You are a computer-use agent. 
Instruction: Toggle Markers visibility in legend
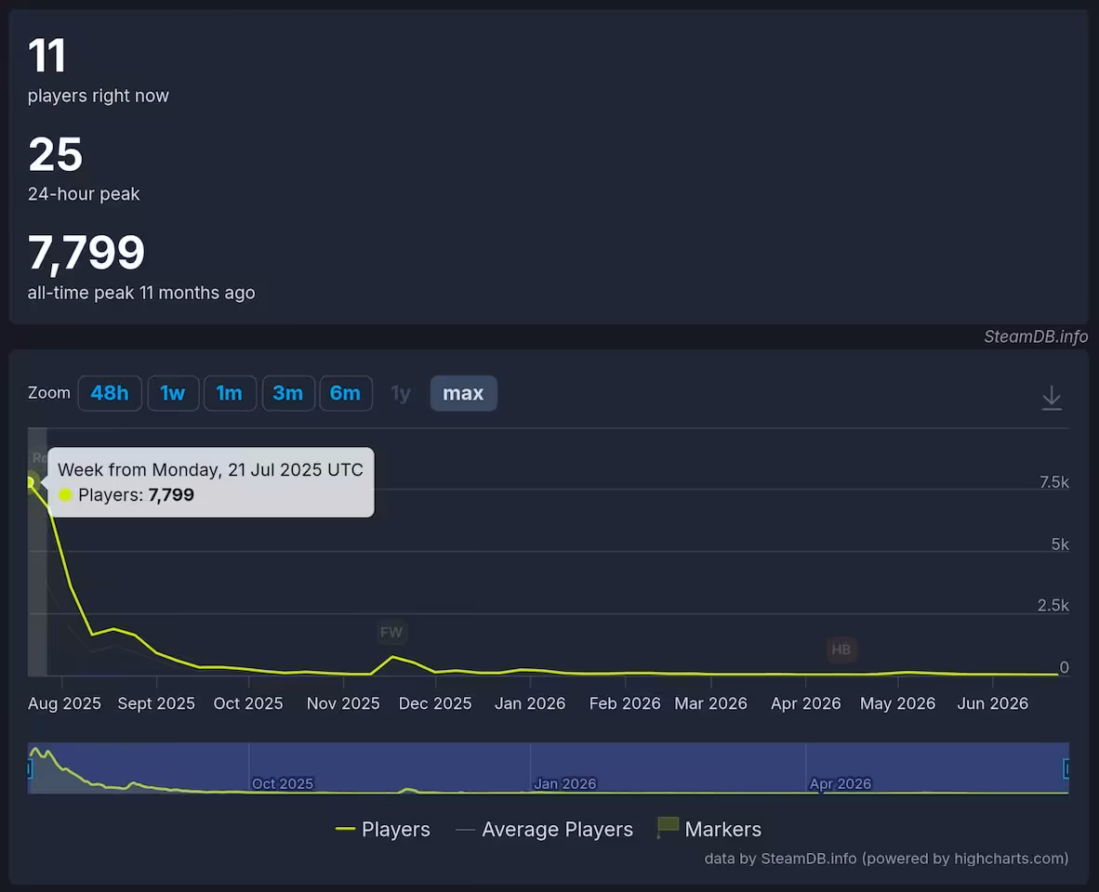708,829
